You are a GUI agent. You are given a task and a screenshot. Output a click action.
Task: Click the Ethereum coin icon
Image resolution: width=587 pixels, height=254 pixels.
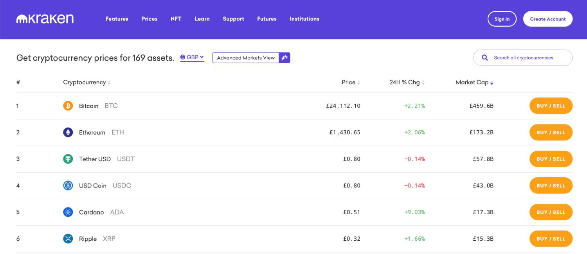coord(68,132)
